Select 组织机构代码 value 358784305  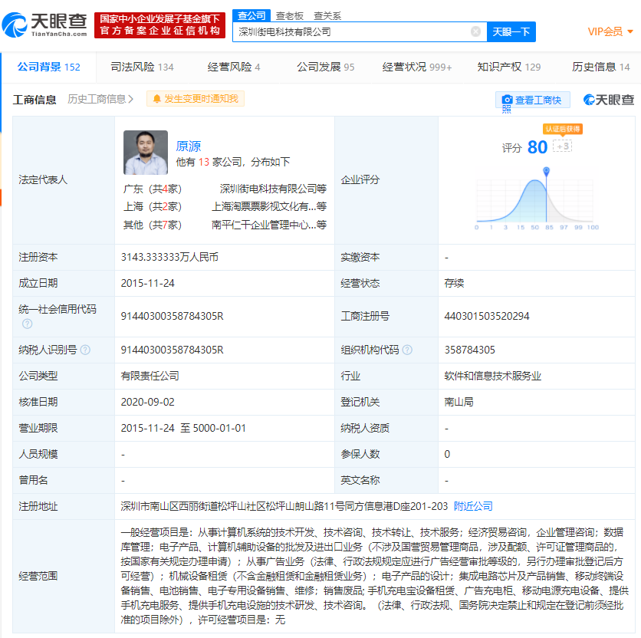pos(470,350)
